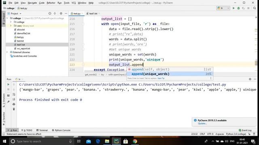Screen dimensions: 259x145
Task: Click down arrow in Run panel
Action: pyautogui.click(x=14, y=89)
